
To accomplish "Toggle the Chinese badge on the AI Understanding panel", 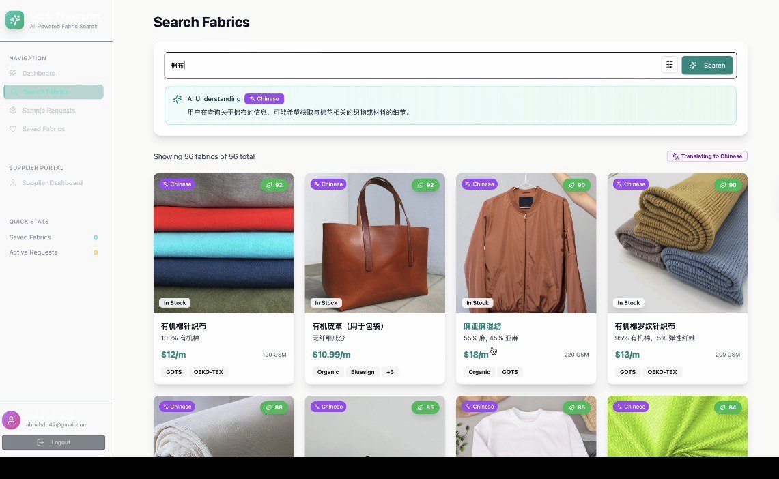I will [264, 98].
